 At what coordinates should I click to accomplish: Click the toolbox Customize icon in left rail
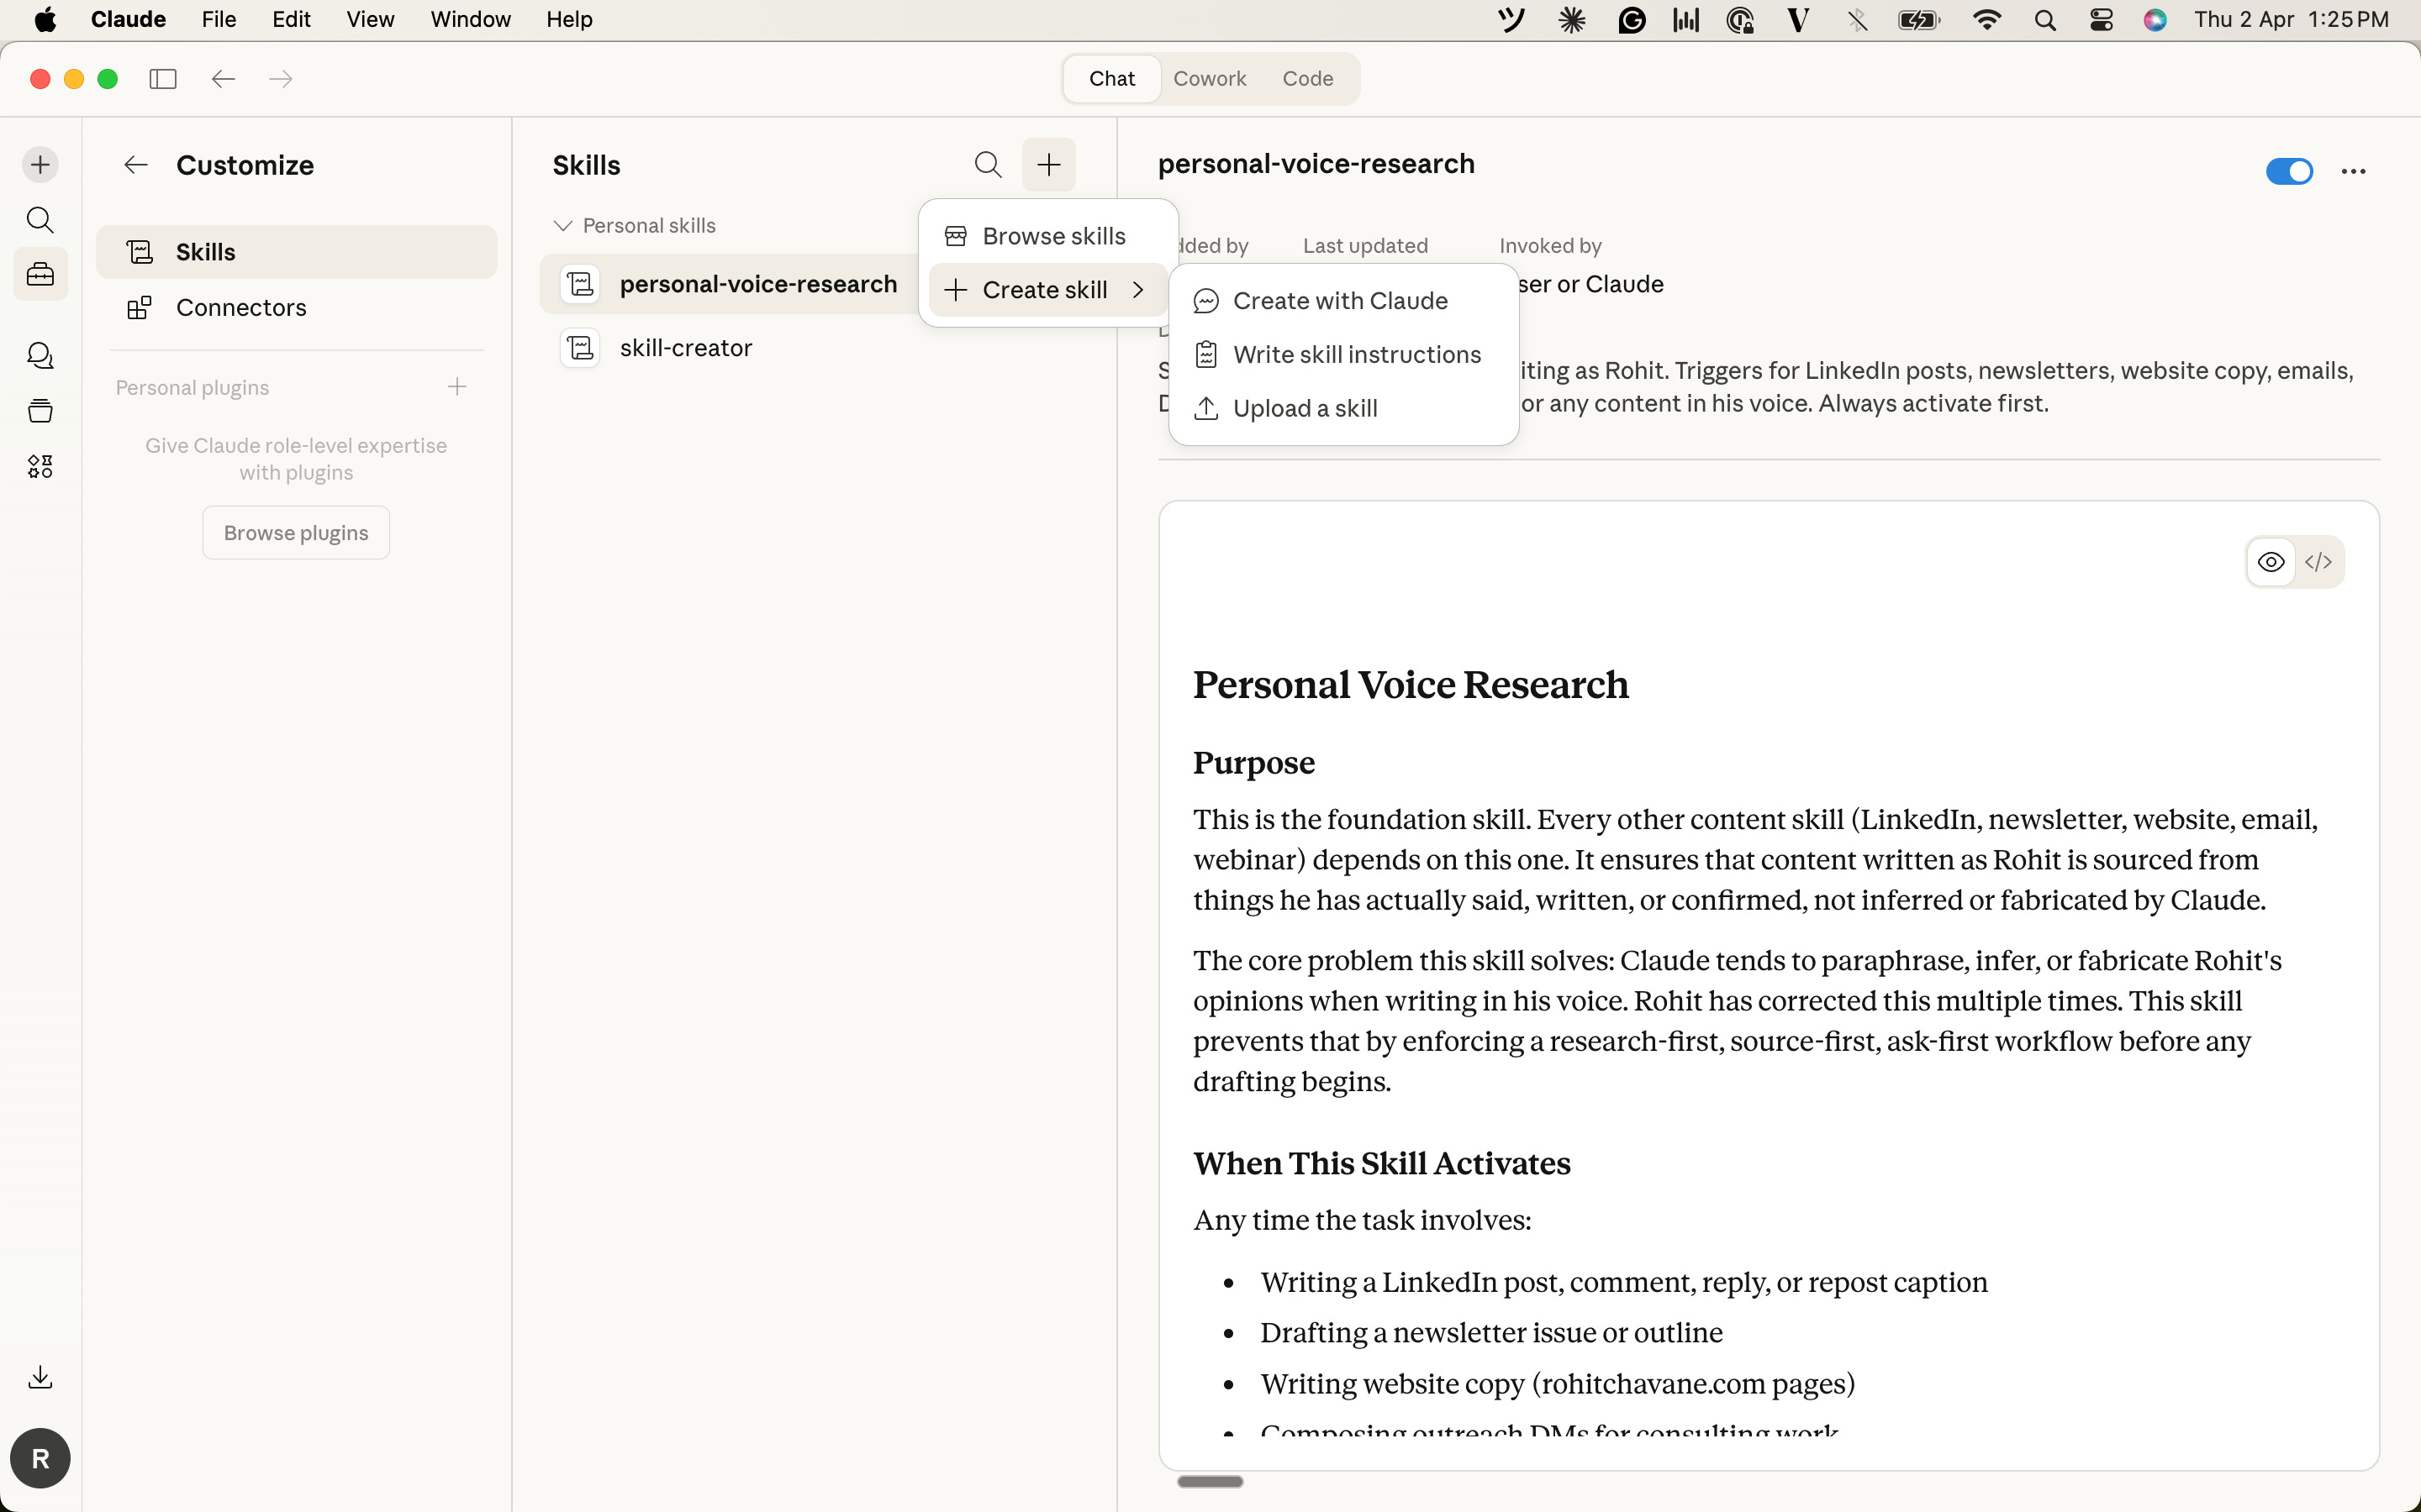(x=40, y=274)
